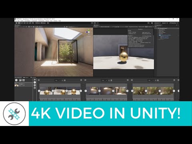Expand the Lighting object in Hierarchy
The image size is (192, 144).
(x=158, y=30)
